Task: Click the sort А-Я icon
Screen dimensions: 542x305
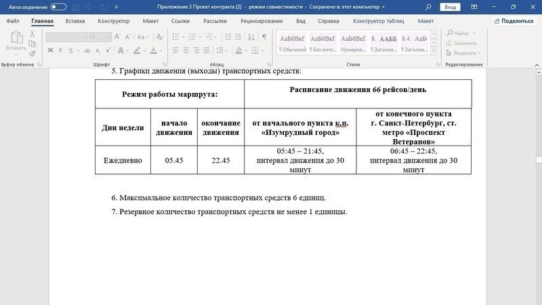Action: pyautogui.click(x=251, y=37)
